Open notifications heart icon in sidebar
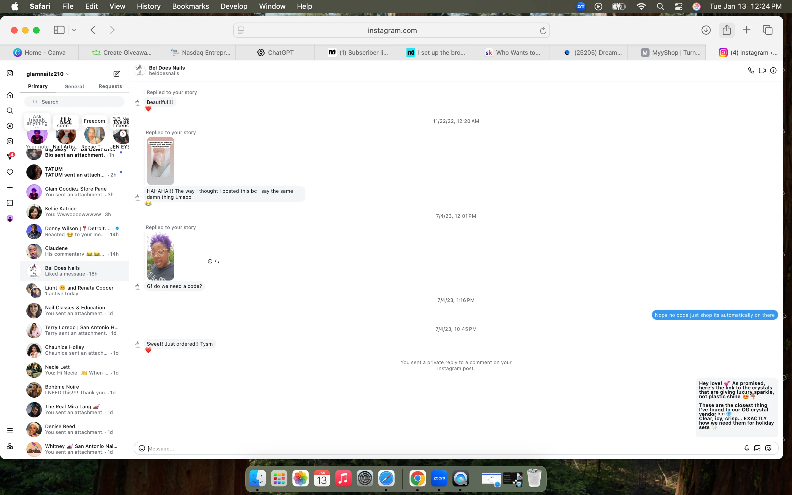Viewport: 792px width, 495px height. [x=10, y=172]
